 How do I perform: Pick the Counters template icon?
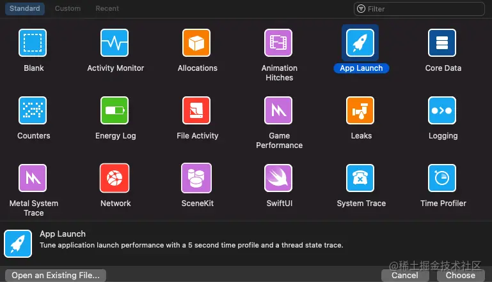[x=33, y=110]
